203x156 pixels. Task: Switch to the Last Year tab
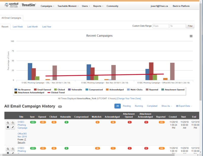pos(47,27)
